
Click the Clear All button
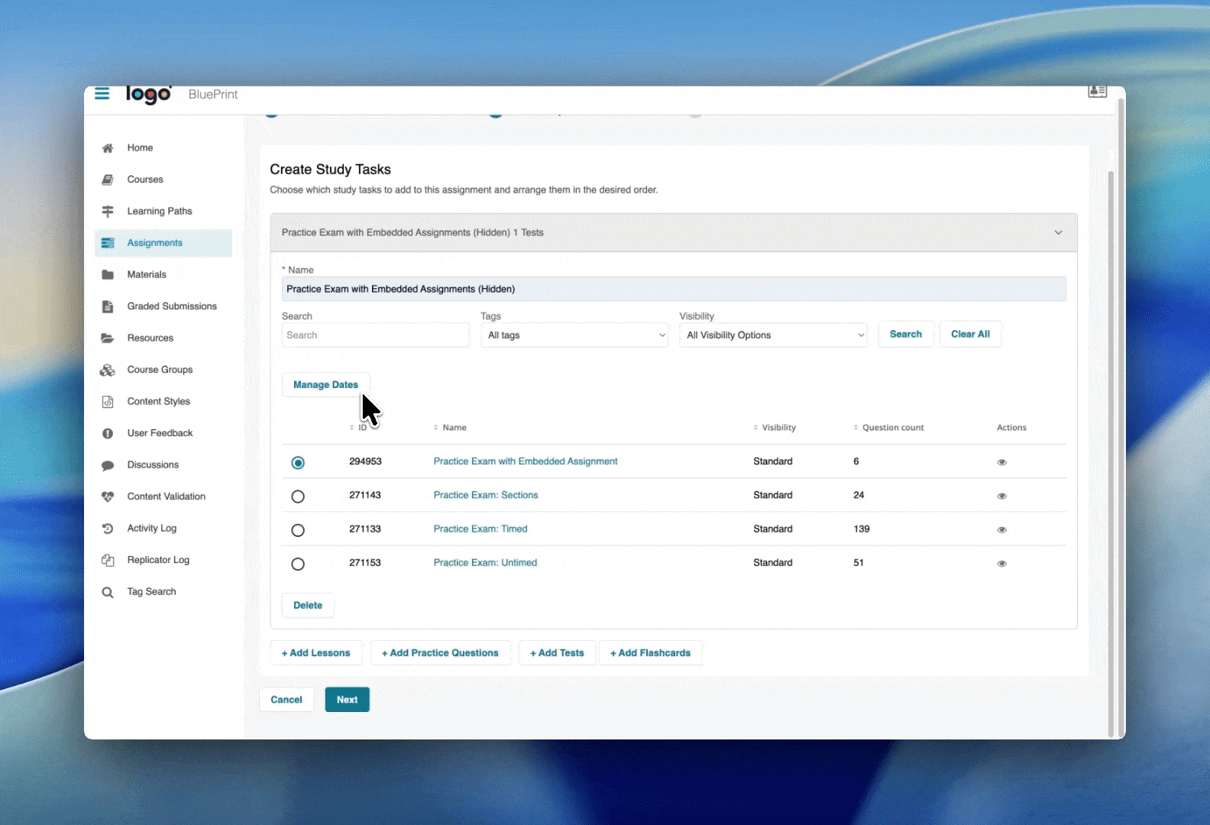coord(970,335)
